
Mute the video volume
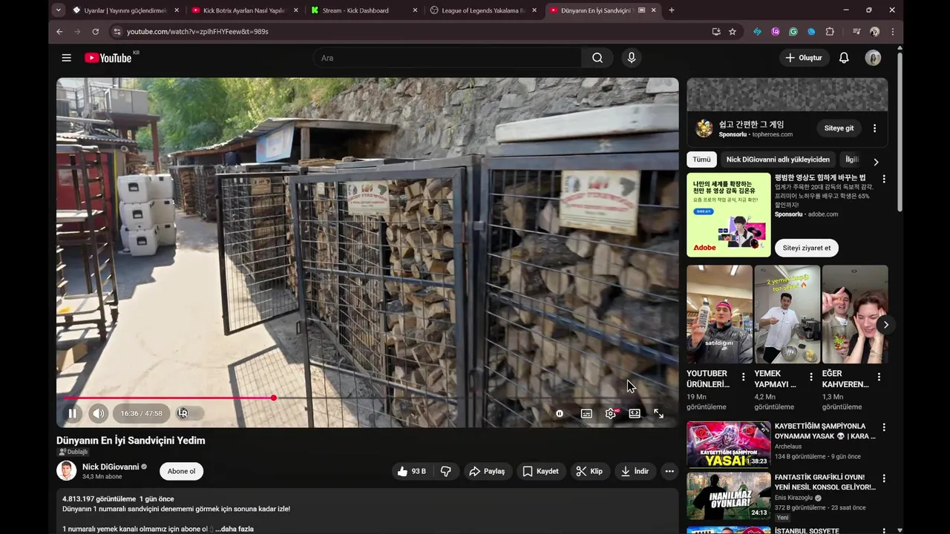tap(98, 413)
